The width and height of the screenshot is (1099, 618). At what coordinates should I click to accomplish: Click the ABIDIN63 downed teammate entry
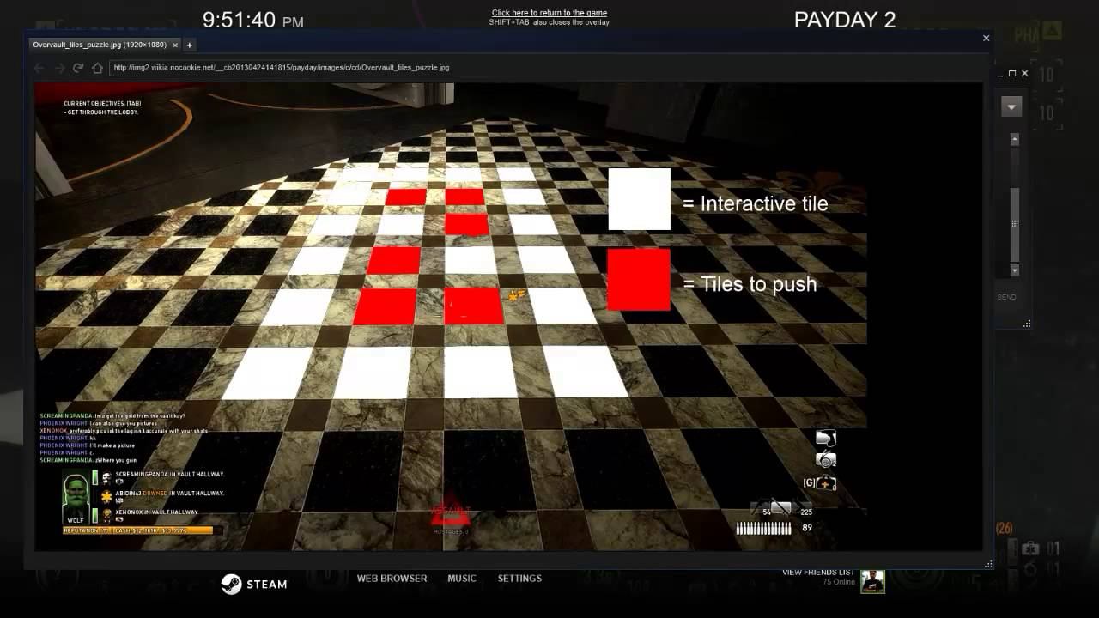(x=170, y=494)
